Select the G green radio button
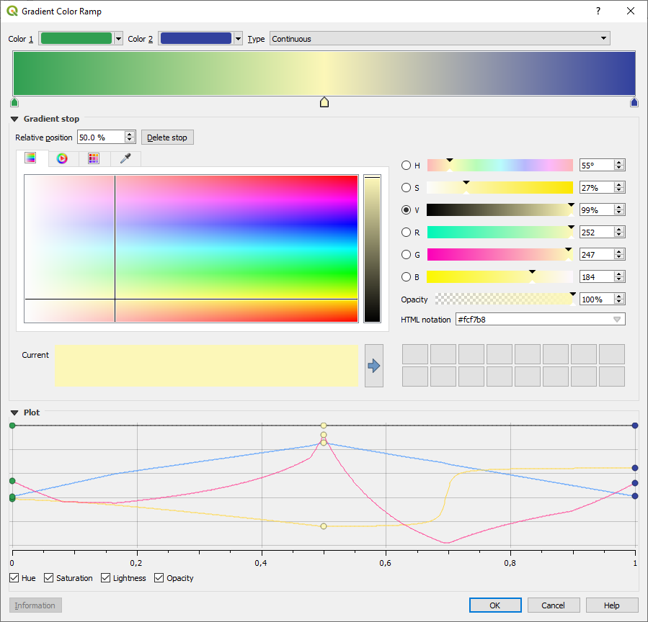This screenshot has width=648, height=622. (407, 255)
